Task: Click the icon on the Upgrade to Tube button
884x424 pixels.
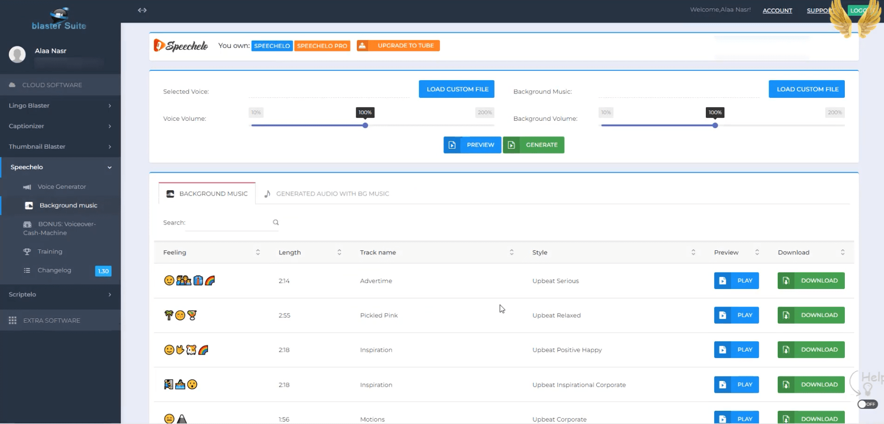Action: [362, 45]
